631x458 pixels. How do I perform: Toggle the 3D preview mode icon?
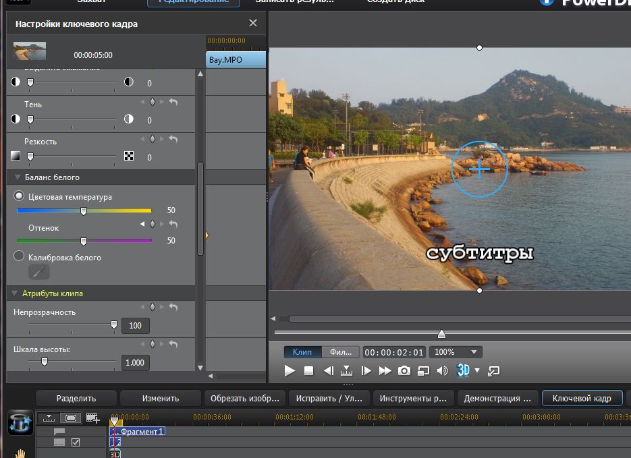click(x=463, y=370)
